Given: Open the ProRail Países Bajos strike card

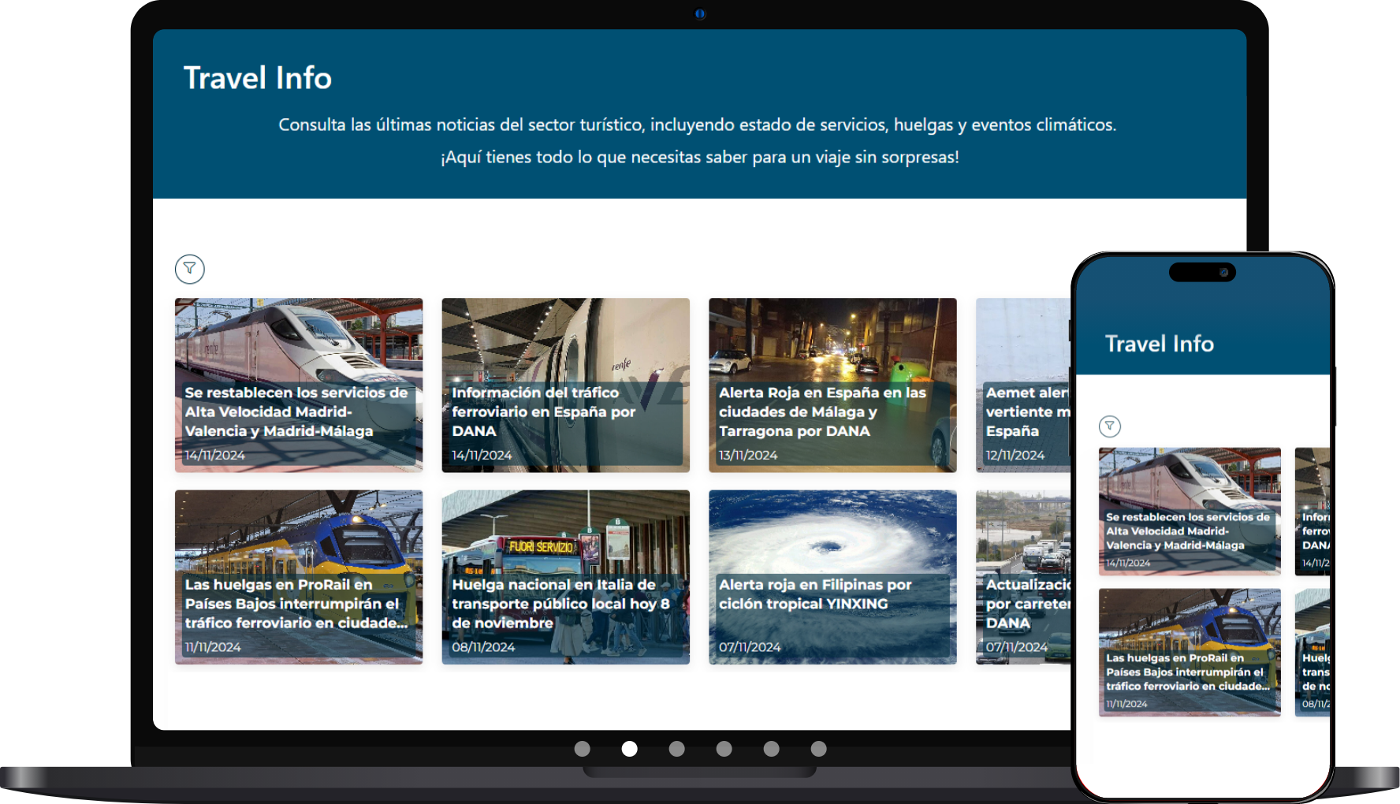Looking at the screenshot, I should (298, 577).
